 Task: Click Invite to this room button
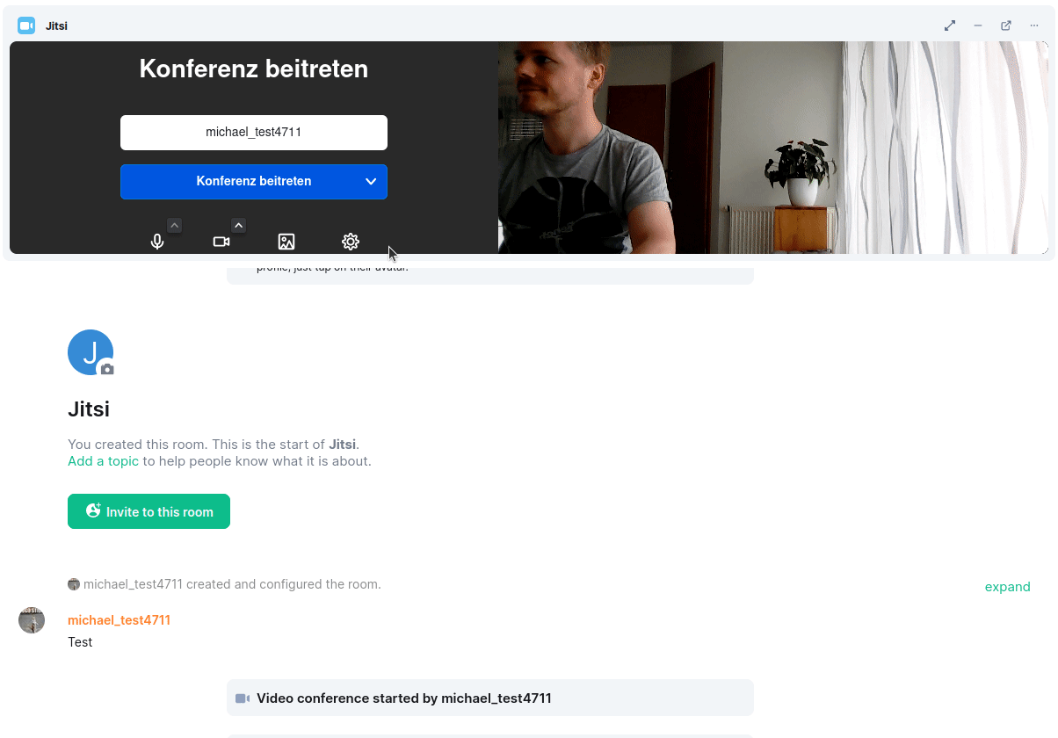coord(149,511)
